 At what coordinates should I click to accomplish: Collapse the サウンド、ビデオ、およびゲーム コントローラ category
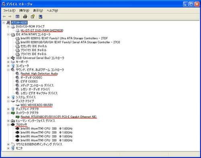pyautogui.click(x=8, y=70)
